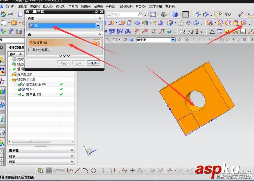This screenshot has width=254, height=181.
Task: Select the sketch Point plus tool
Action: 133,170
